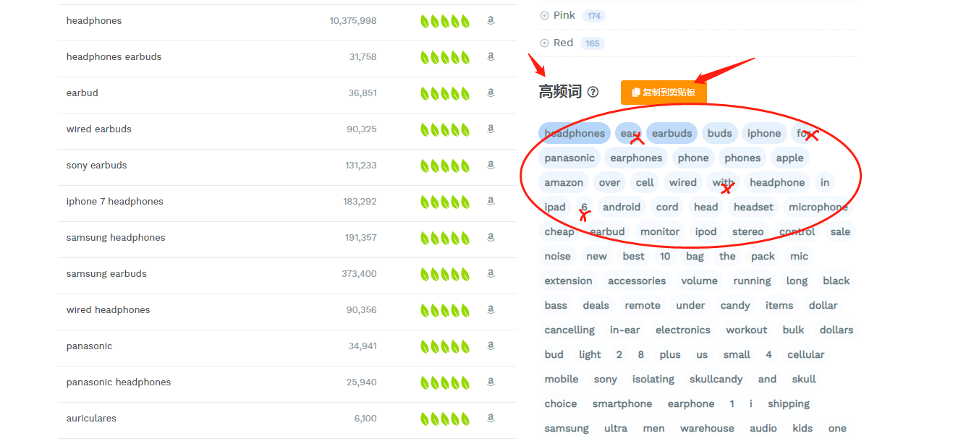The image size is (953, 441).
Task: Click the orange copy to clipboard button
Action: [664, 93]
